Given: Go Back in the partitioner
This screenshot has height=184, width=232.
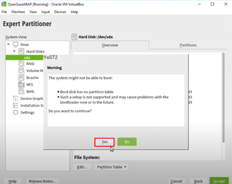Looking at the screenshot, I should pyautogui.click(x=198, y=181).
